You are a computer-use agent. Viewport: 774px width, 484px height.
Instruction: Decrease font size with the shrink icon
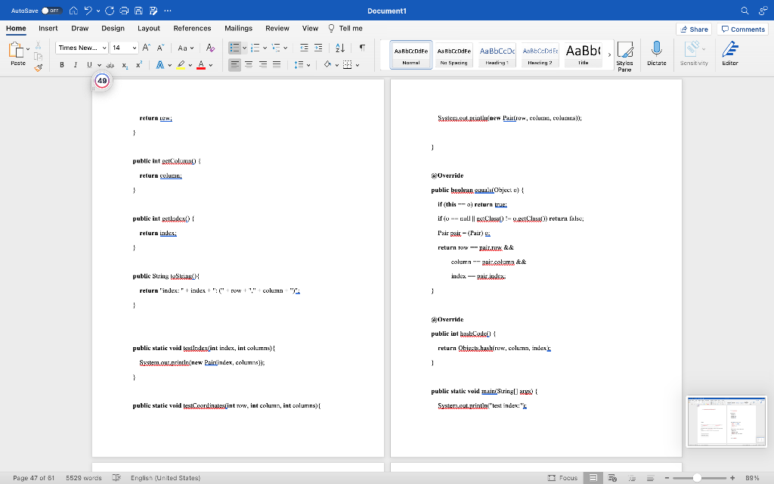click(x=160, y=48)
